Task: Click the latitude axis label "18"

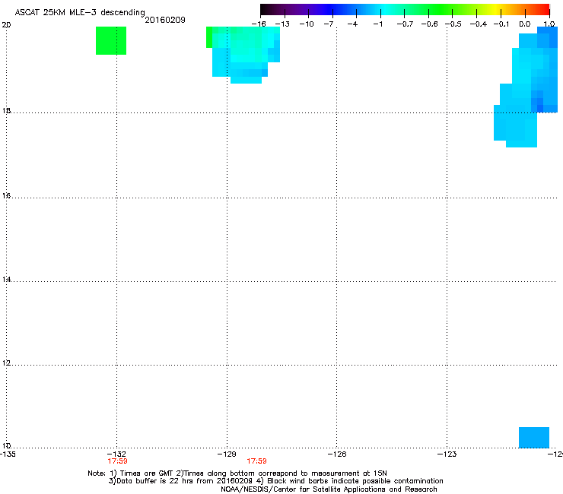Action: point(6,110)
